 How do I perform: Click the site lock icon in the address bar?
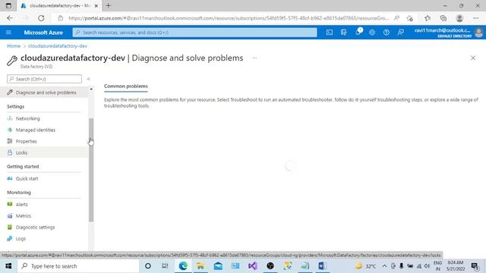(61, 18)
